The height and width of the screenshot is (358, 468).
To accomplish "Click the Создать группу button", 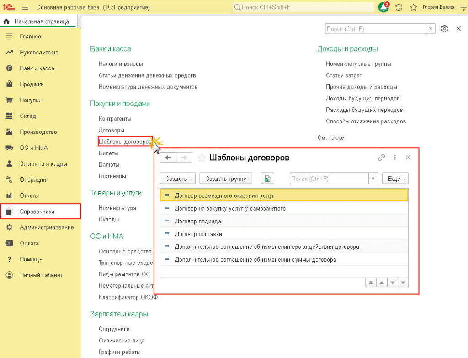I will 226,179.
